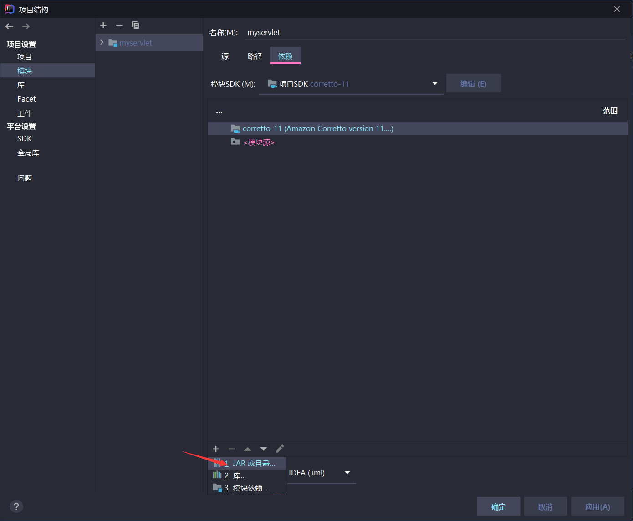Choose '模块依赖...' from popup menu

click(247, 488)
